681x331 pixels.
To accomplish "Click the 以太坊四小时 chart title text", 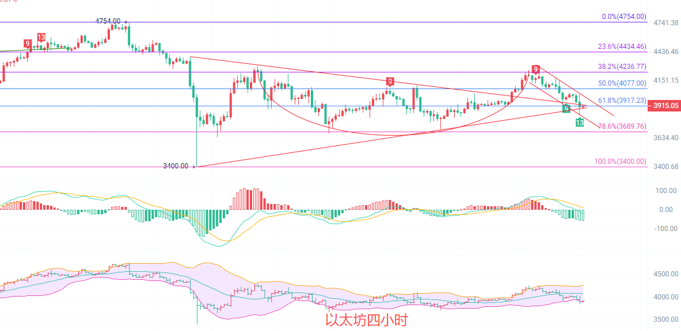I will coord(366,320).
